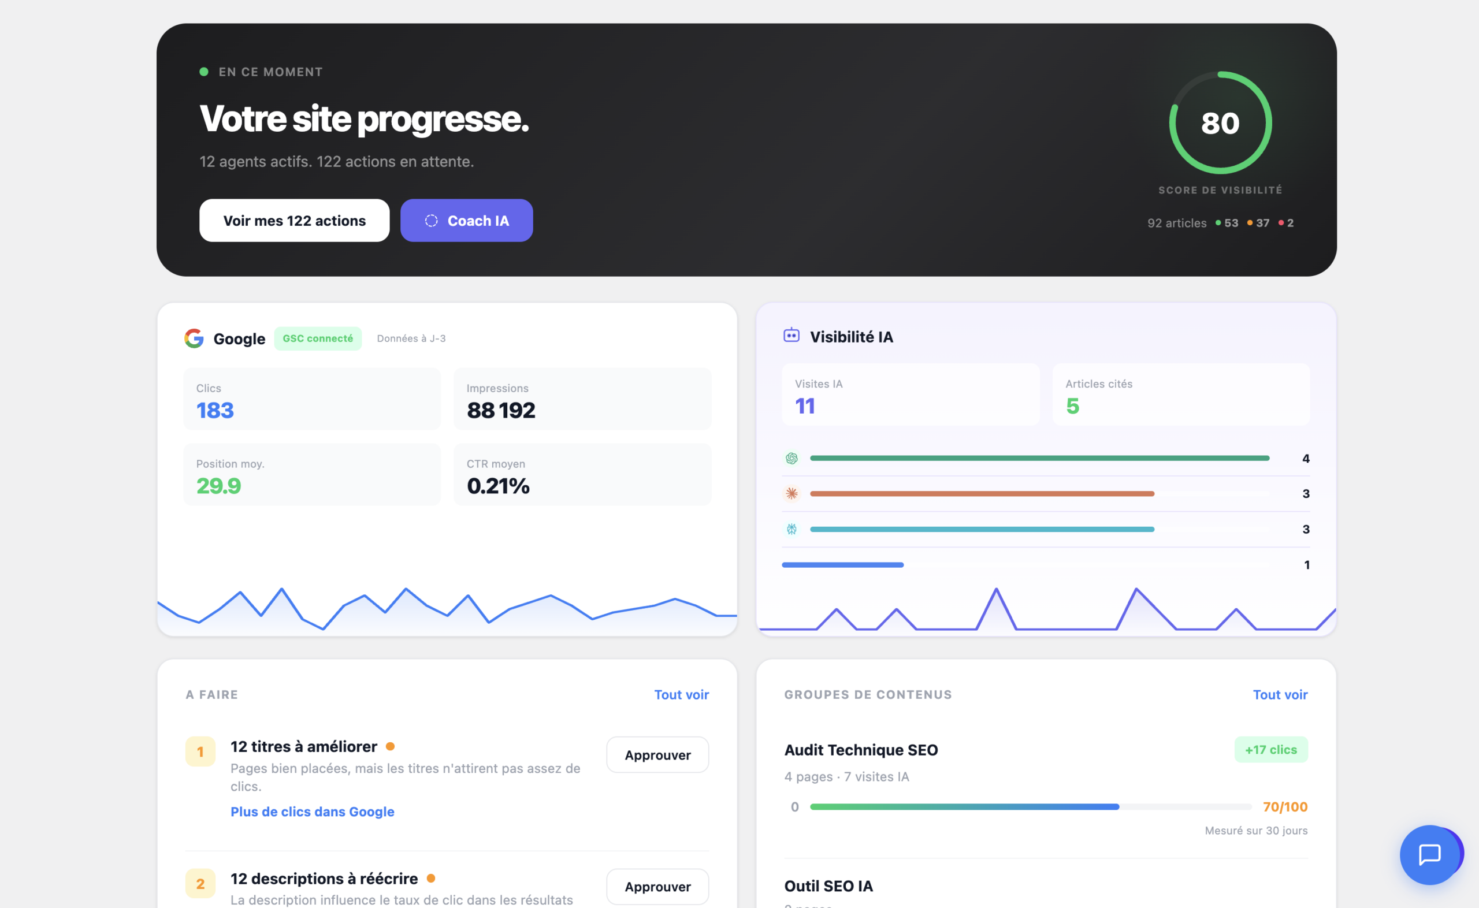Click the GSC connecté badge
1479x908 pixels.
[318, 338]
